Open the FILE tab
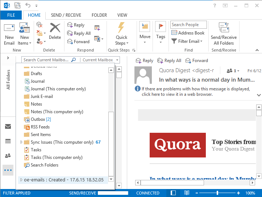The width and height of the screenshot is (262, 197). tap(11, 15)
